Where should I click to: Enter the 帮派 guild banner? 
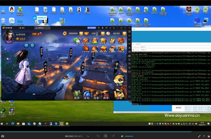coord(116,67)
